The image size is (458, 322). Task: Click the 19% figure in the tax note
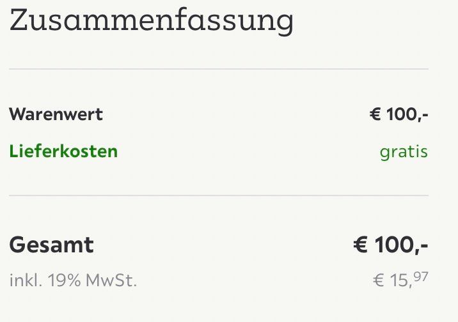(64, 280)
